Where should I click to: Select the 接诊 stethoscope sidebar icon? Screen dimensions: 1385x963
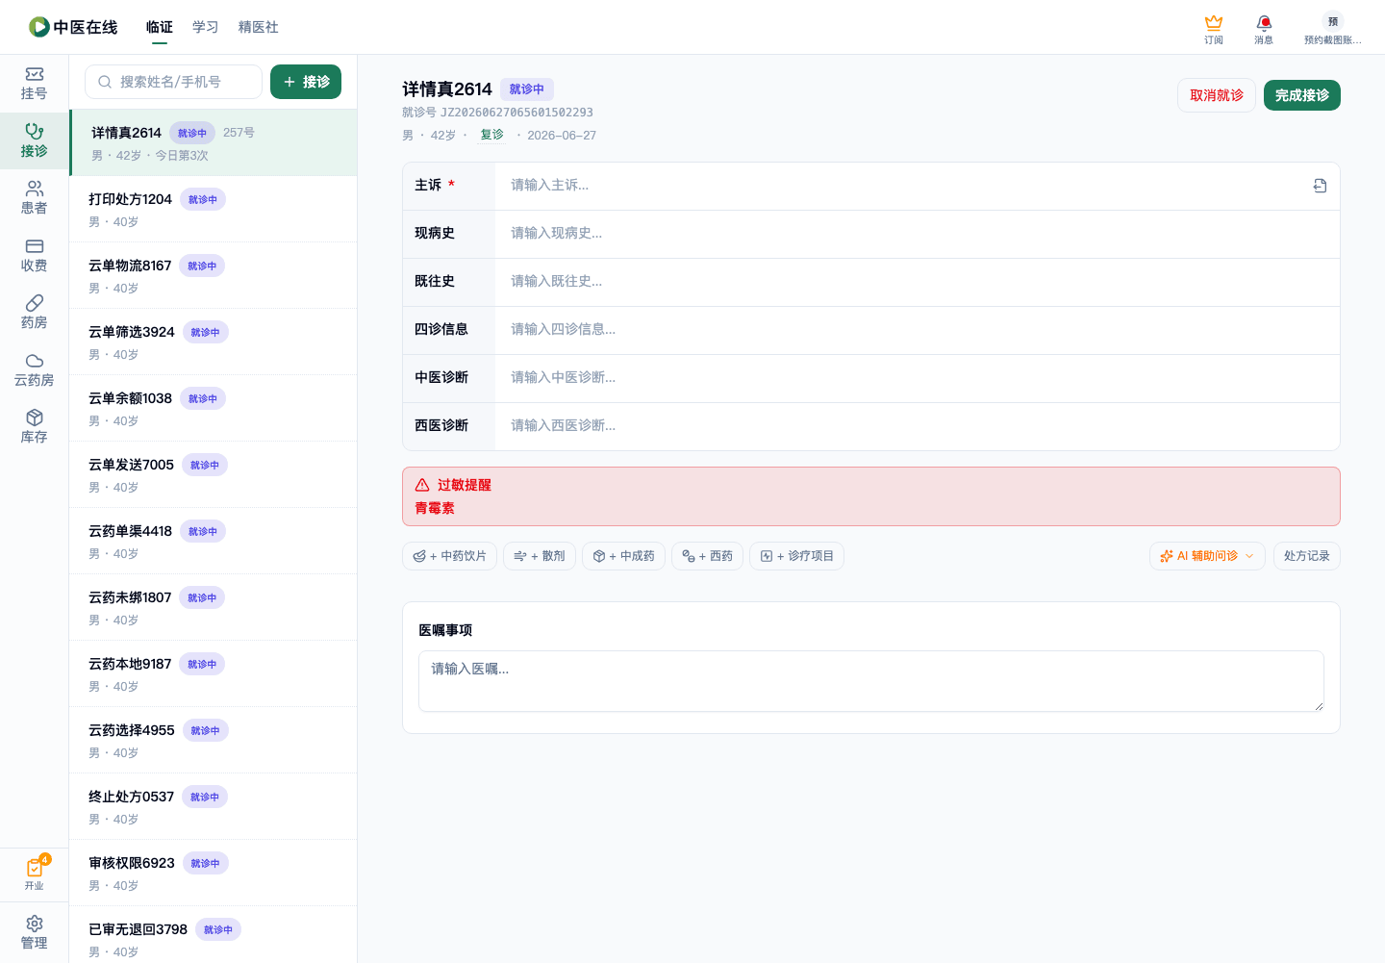tap(34, 140)
